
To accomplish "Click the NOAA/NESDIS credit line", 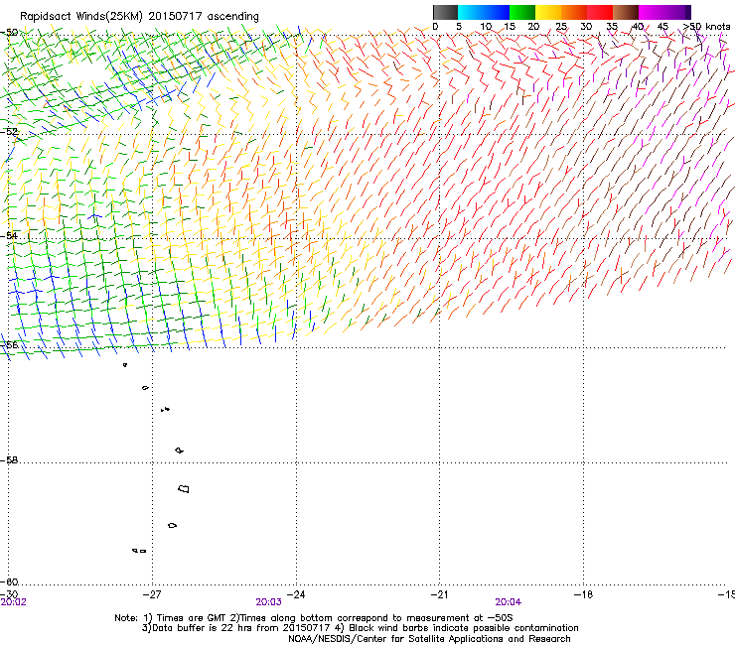I will tap(429, 639).
